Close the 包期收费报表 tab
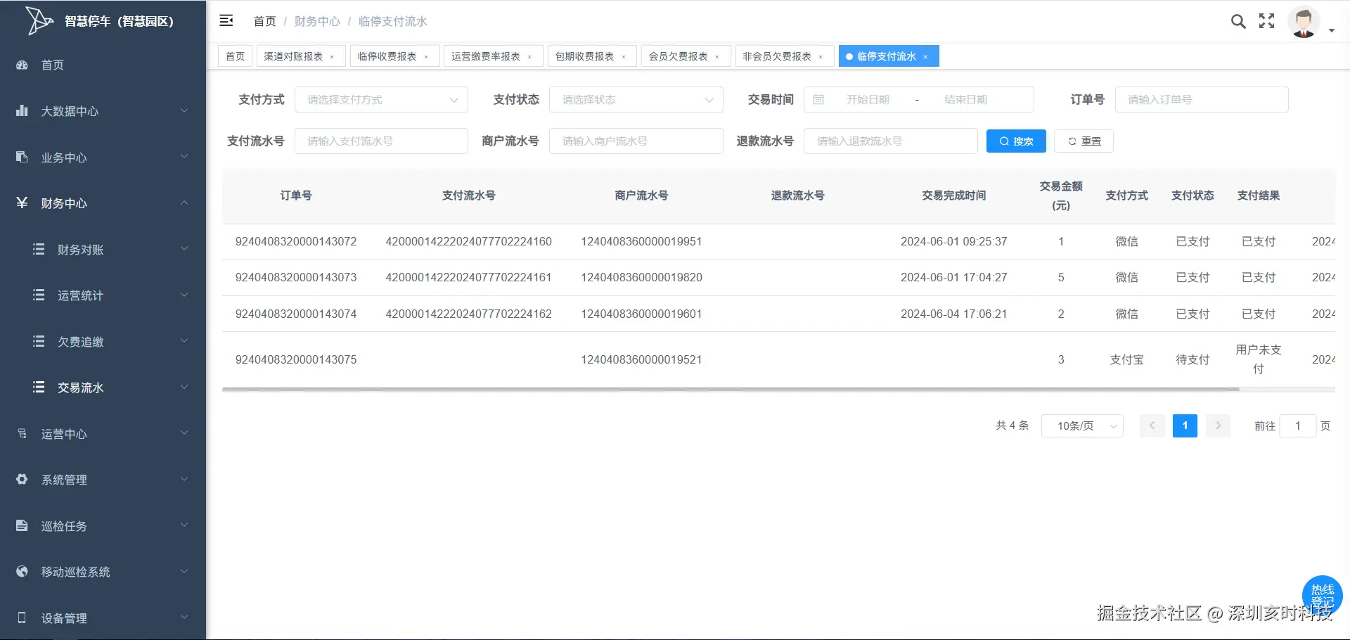 (x=624, y=57)
